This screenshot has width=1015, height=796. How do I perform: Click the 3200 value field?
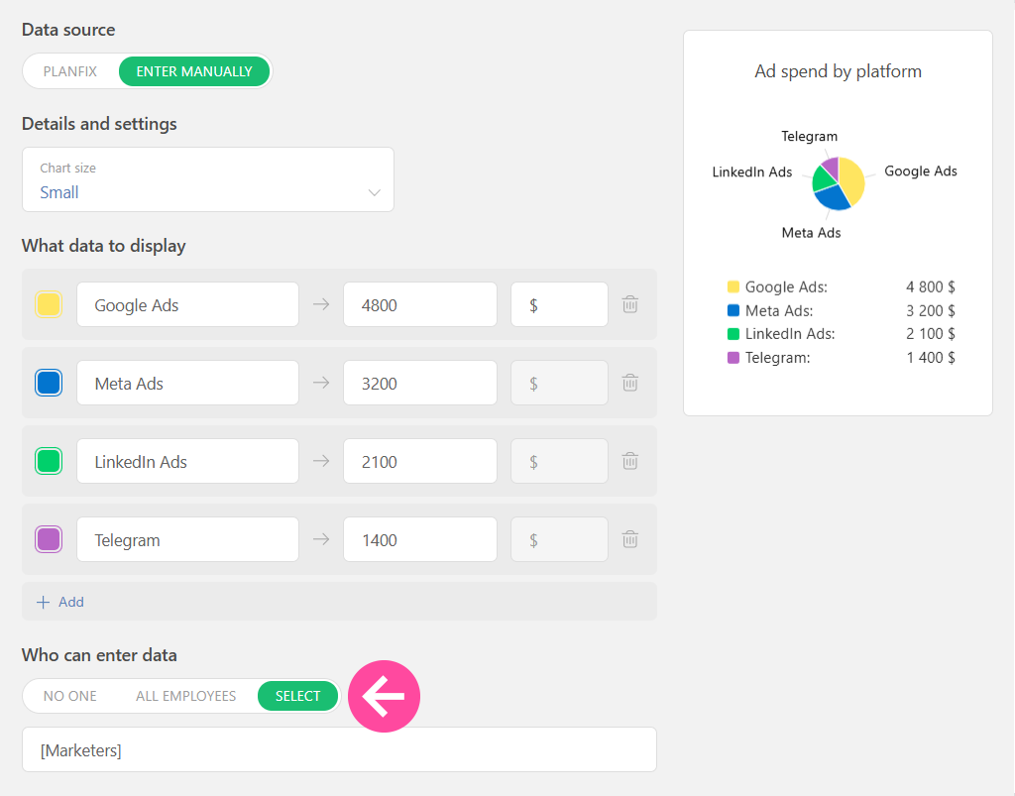420,383
